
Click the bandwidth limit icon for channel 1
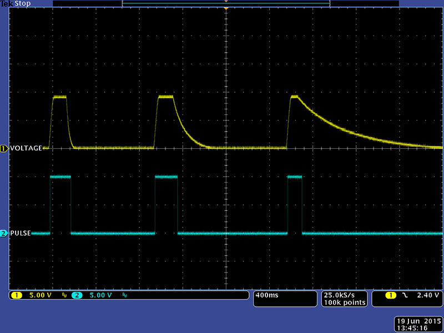tap(64, 296)
